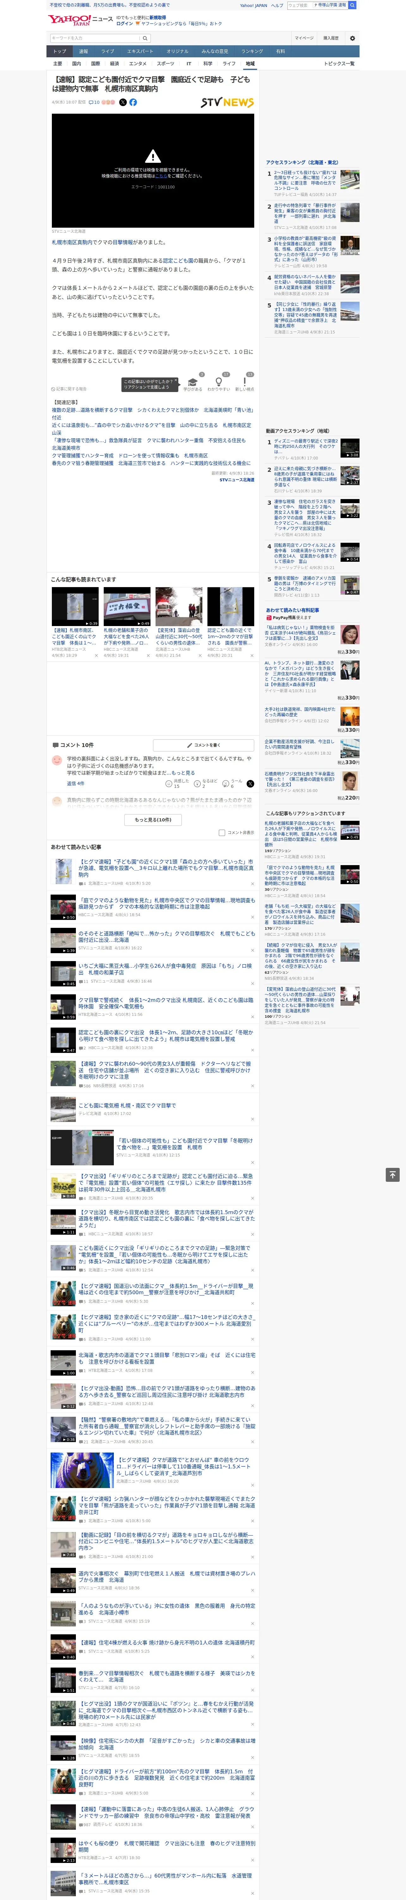Select 速報 tab in main navigation
406x1900 pixels.
tap(83, 52)
